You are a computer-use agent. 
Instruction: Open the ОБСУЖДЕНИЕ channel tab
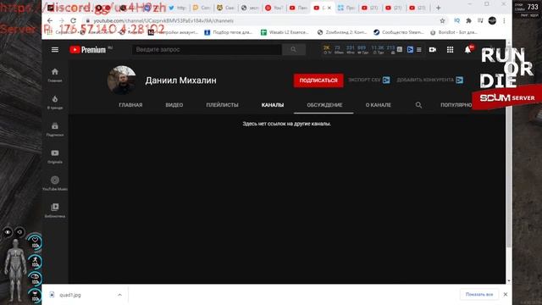click(x=324, y=105)
